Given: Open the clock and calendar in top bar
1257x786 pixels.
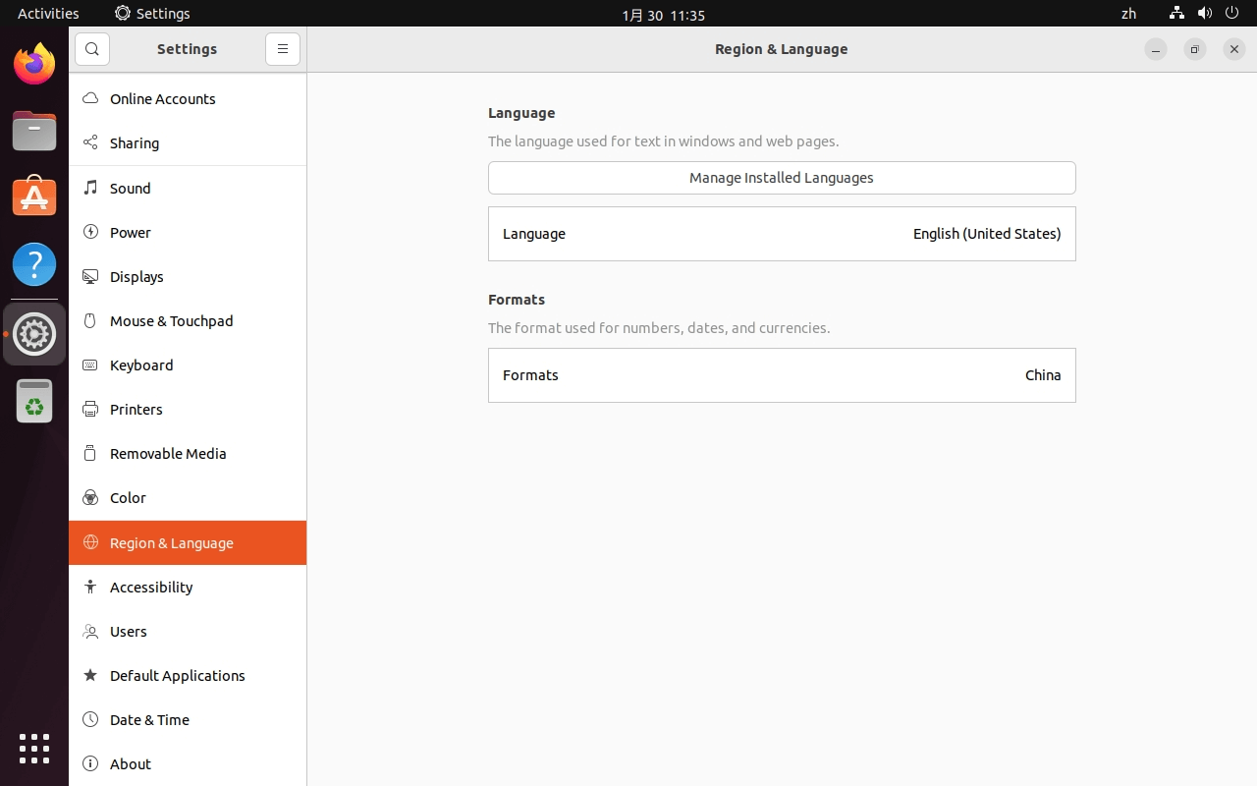Looking at the screenshot, I should [x=663, y=15].
